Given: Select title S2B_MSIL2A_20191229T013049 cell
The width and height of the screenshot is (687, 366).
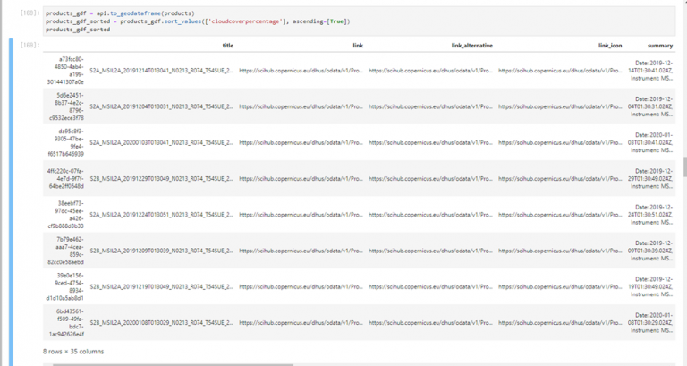Looking at the screenshot, I should point(161,178).
